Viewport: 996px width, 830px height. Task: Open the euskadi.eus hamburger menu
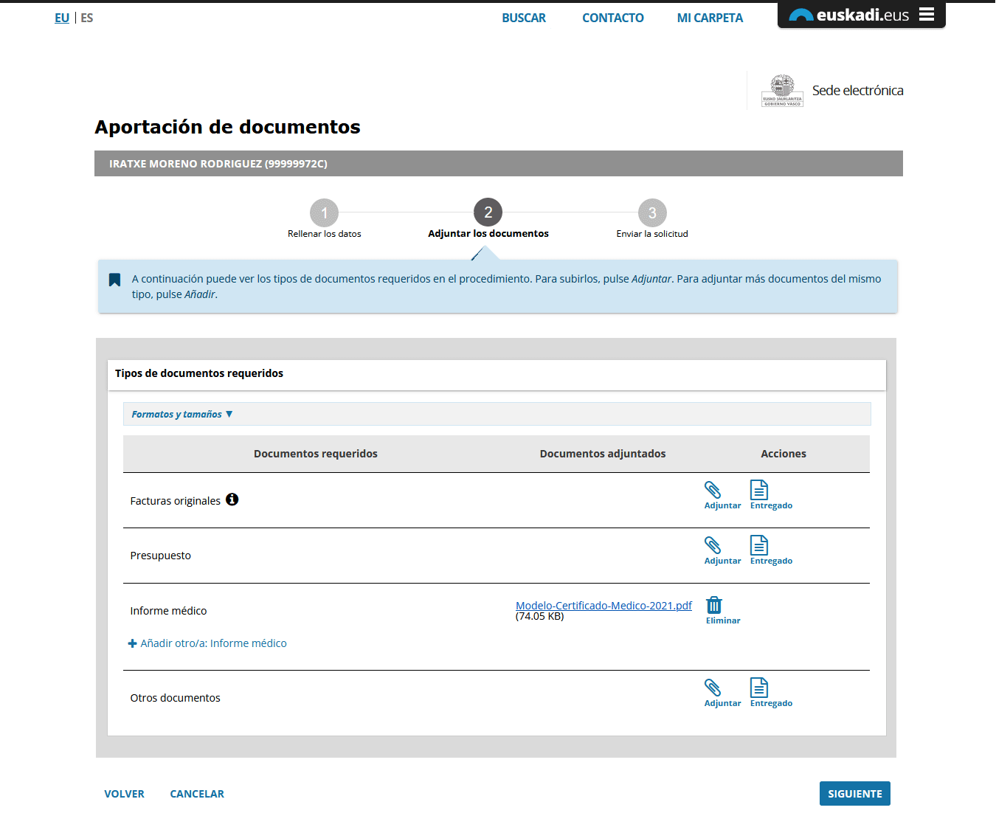point(927,15)
